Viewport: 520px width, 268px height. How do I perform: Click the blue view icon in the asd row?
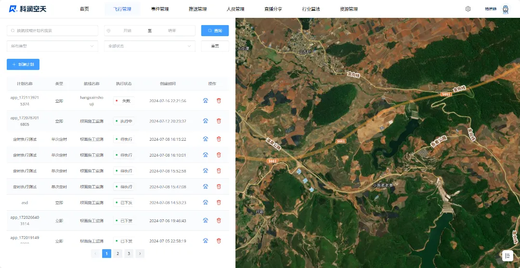pos(206,202)
